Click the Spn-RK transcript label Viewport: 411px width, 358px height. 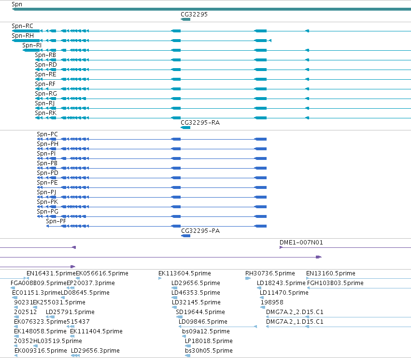tap(45, 113)
